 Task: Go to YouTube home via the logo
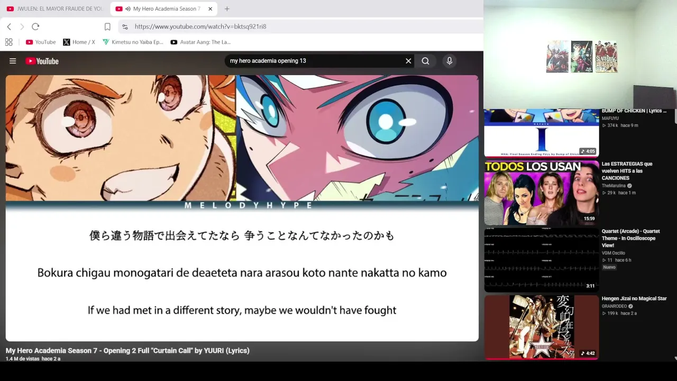click(x=42, y=61)
